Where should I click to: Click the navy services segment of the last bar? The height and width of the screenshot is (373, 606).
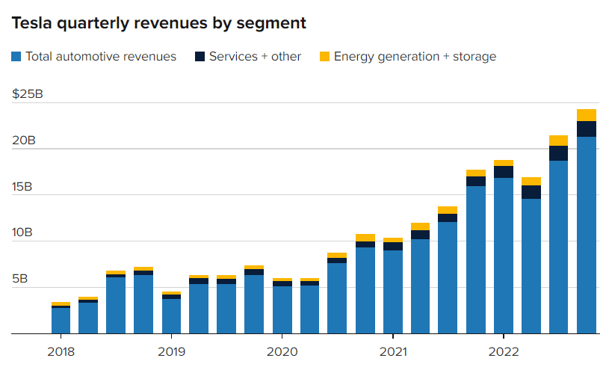point(587,129)
